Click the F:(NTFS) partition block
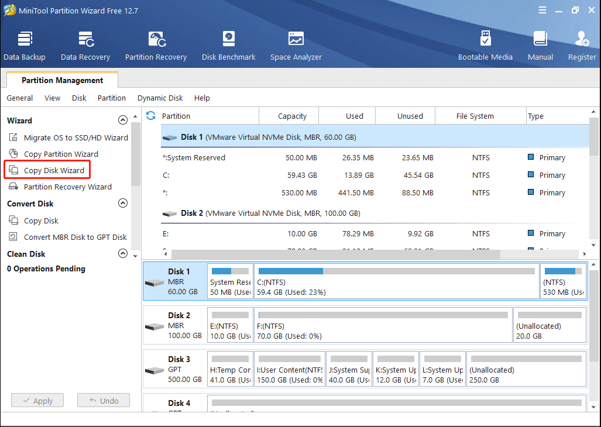This screenshot has height=427, width=601. click(383, 325)
